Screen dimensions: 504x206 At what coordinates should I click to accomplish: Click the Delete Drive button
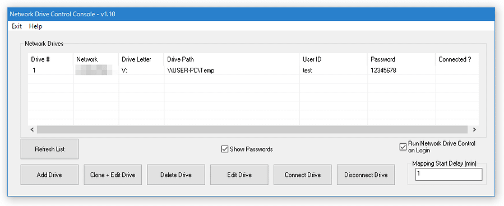pyautogui.click(x=176, y=175)
